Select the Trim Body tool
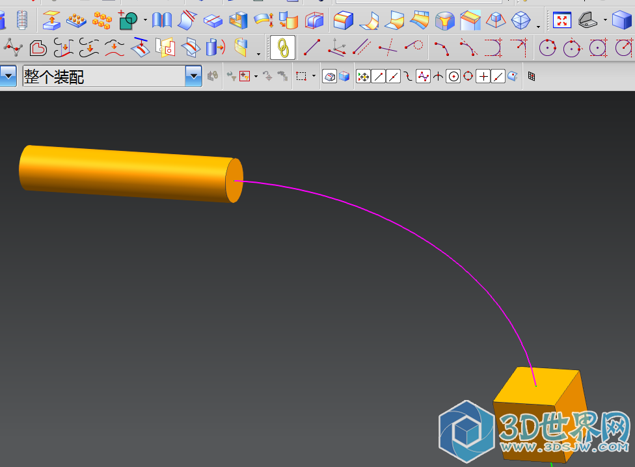This screenshot has width=635, height=467. pyautogui.click(x=187, y=20)
